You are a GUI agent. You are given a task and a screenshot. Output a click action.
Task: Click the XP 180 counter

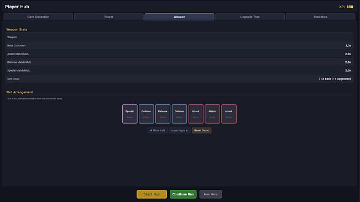(x=346, y=7)
